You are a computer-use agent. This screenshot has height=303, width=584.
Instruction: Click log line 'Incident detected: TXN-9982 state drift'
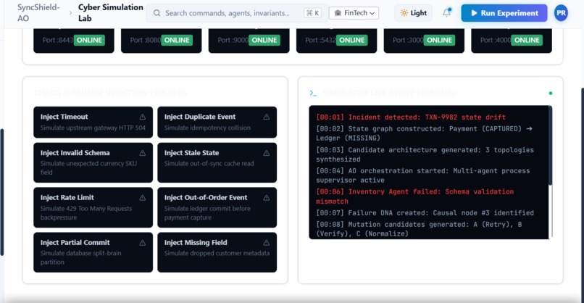[x=411, y=117]
